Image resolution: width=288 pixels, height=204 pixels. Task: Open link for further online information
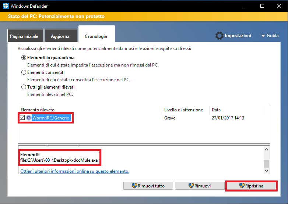[x=75, y=171]
